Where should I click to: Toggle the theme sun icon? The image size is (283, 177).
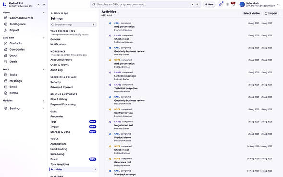pos(227,4)
